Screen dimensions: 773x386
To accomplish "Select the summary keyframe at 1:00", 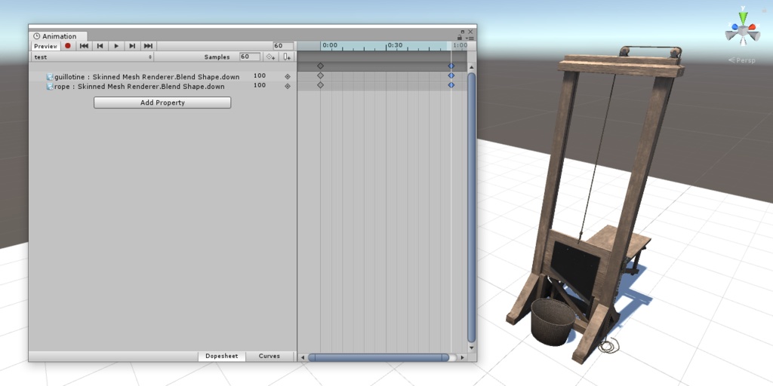I will [x=451, y=66].
